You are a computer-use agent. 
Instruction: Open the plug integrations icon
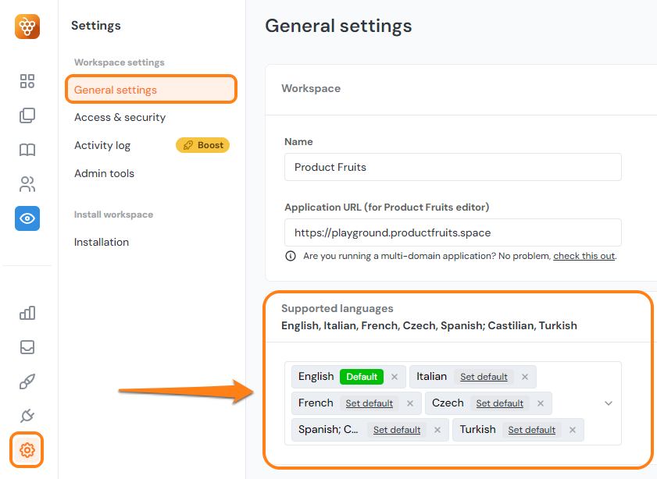[x=27, y=416]
